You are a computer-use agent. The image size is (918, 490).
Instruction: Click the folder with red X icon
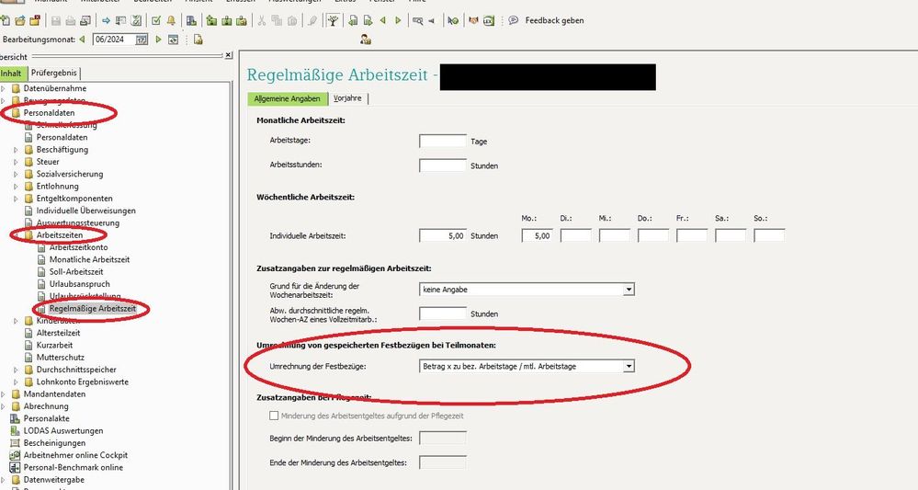[35, 20]
